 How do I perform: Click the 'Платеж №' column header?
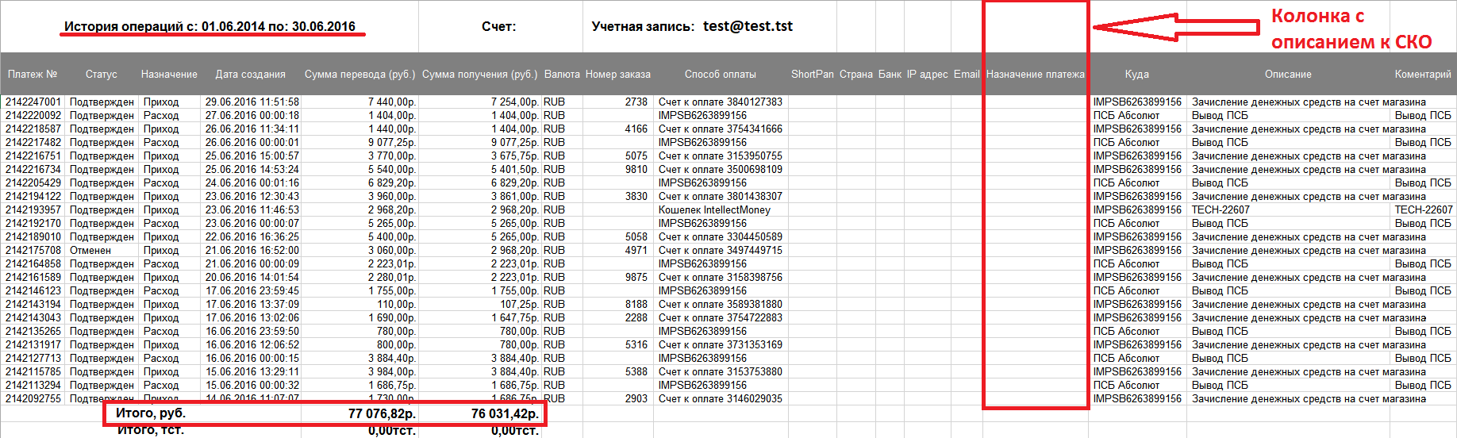tap(33, 75)
